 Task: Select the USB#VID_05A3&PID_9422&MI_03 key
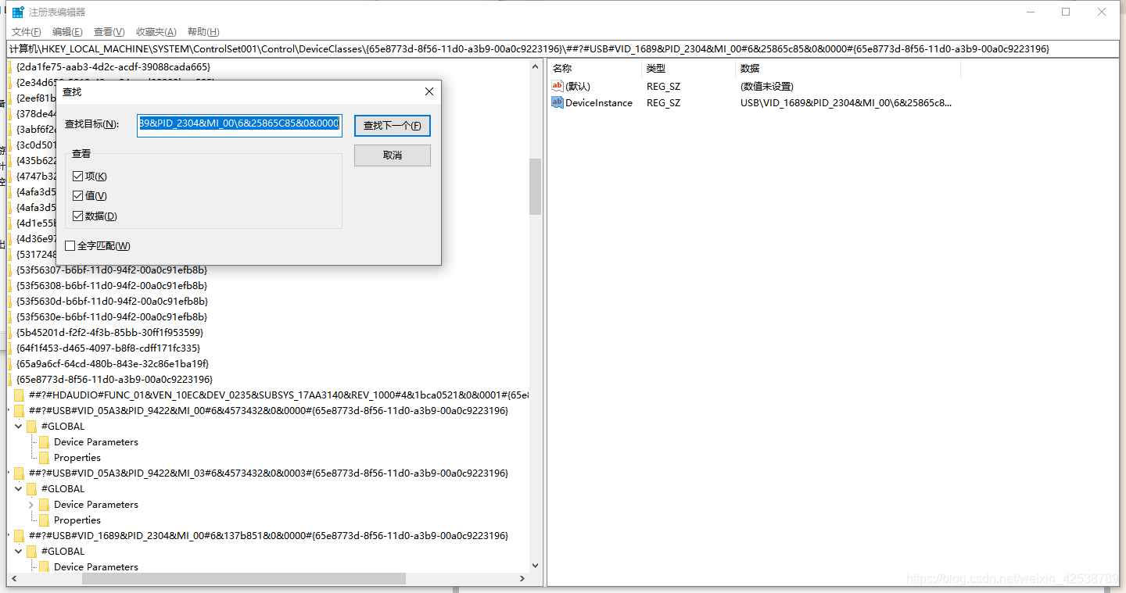pyautogui.click(x=268, y=473)
